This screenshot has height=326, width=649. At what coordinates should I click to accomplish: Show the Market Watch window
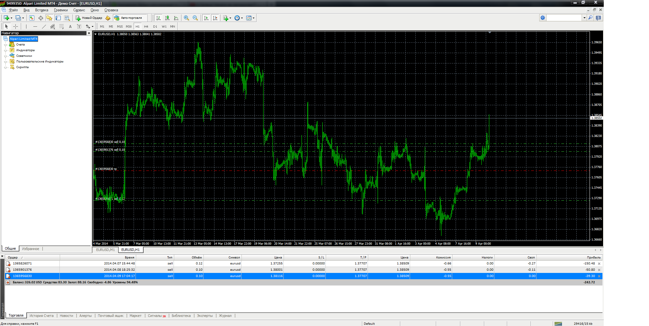click(x=32, y=18)
